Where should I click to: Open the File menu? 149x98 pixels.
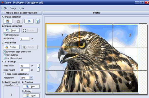click(x=5, y=8)
